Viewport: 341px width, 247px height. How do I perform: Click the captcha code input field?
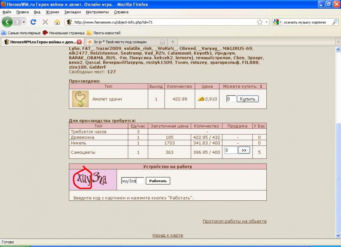133,181
